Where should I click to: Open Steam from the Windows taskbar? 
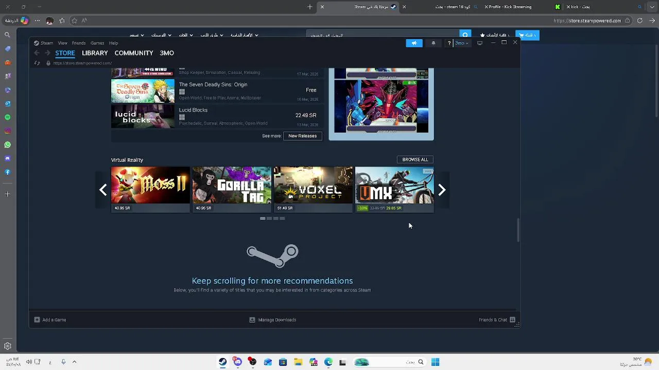222,362
